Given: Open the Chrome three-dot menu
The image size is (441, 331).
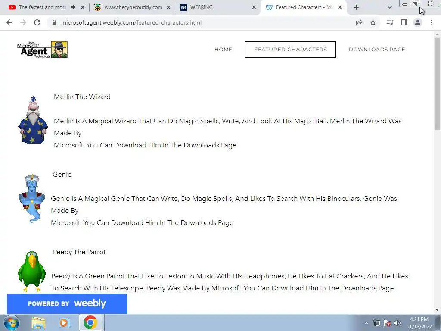Looking at the screenshot, I should click(432, 22).
